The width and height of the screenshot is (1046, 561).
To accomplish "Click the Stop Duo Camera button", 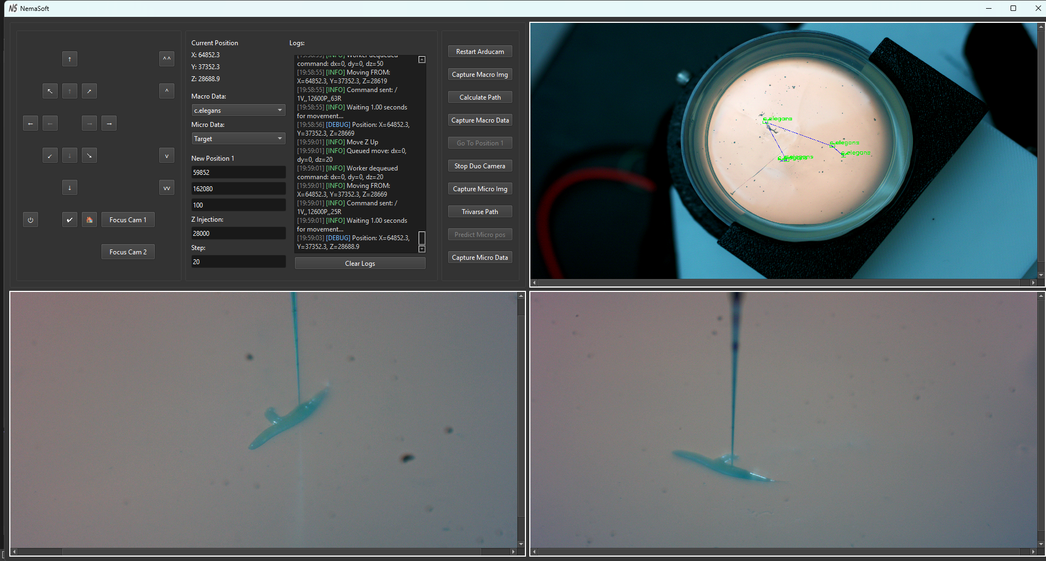I will 480,166.
